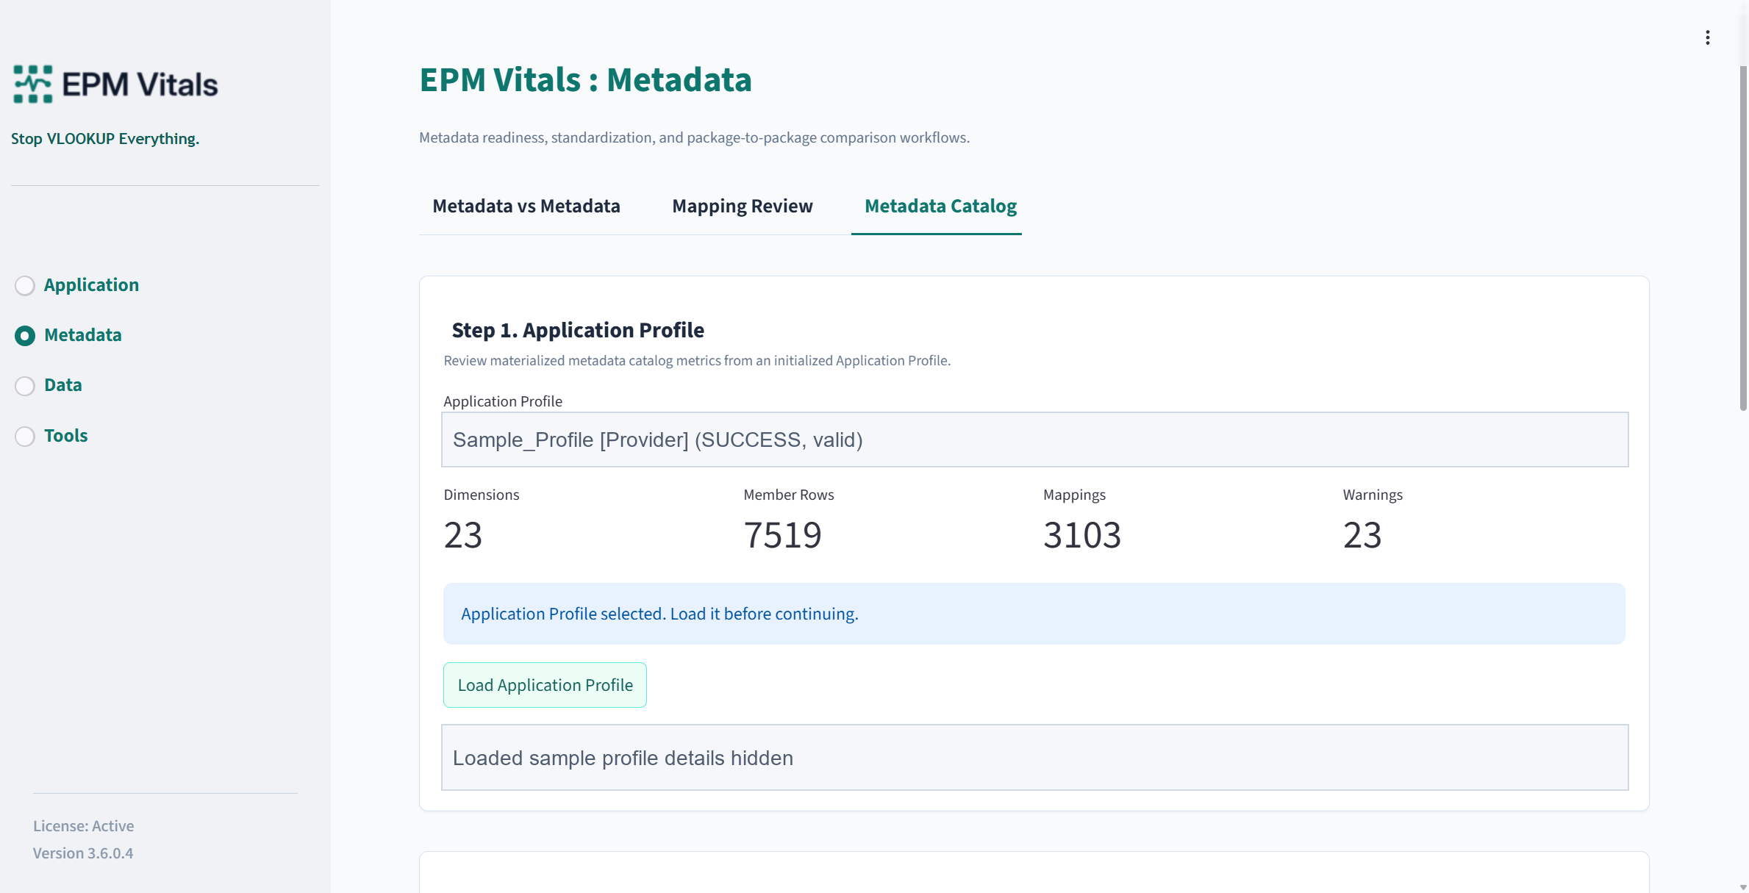This screenshot has width=1749, height=893.
Task: Click the Warnings value 23
Action: click(1362, 535)
